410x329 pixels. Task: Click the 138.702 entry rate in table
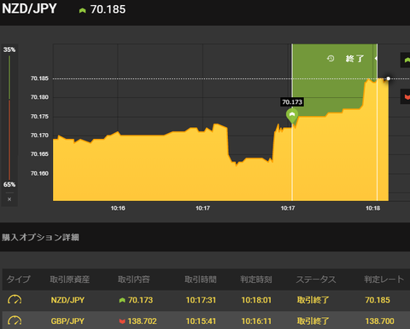pyautogui.click(x=142, y=321)
